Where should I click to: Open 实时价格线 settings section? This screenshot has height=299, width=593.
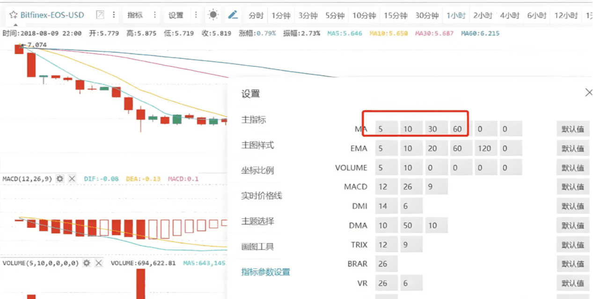[262, 196]
